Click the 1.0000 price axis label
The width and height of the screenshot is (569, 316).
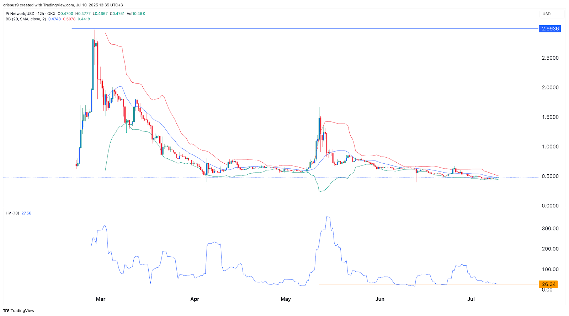550,147
